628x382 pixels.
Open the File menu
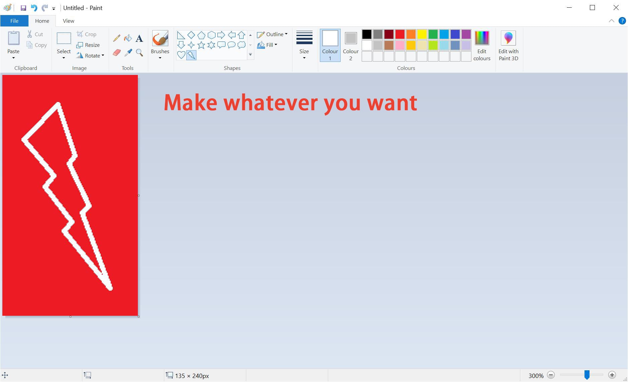(14, 21)
